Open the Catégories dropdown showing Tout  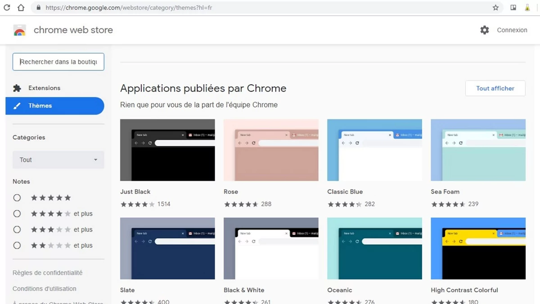click(x=58, y=160)
